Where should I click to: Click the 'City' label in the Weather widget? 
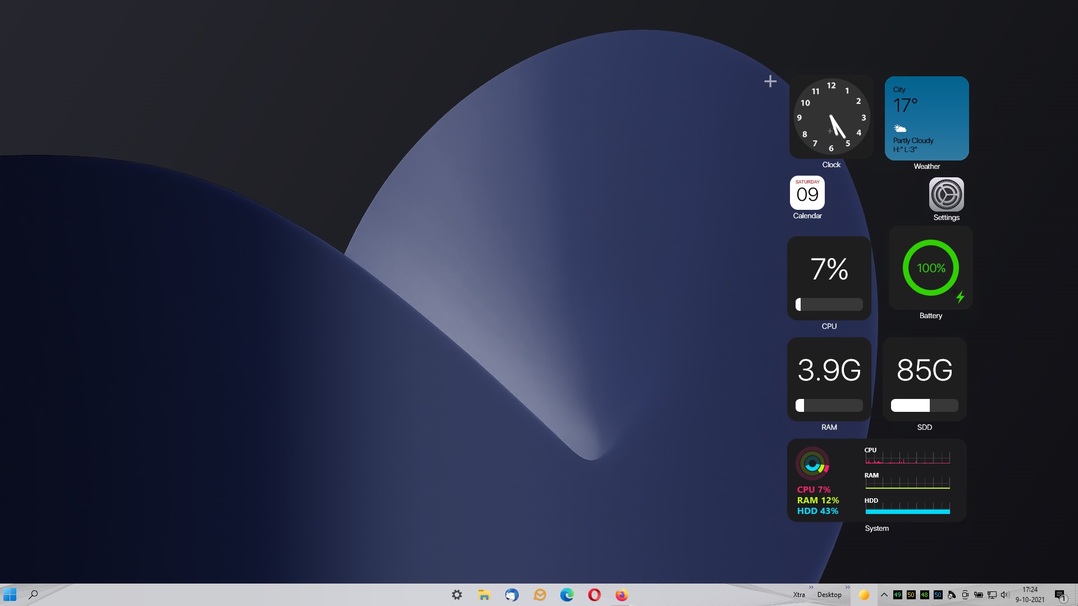[899, 90]
